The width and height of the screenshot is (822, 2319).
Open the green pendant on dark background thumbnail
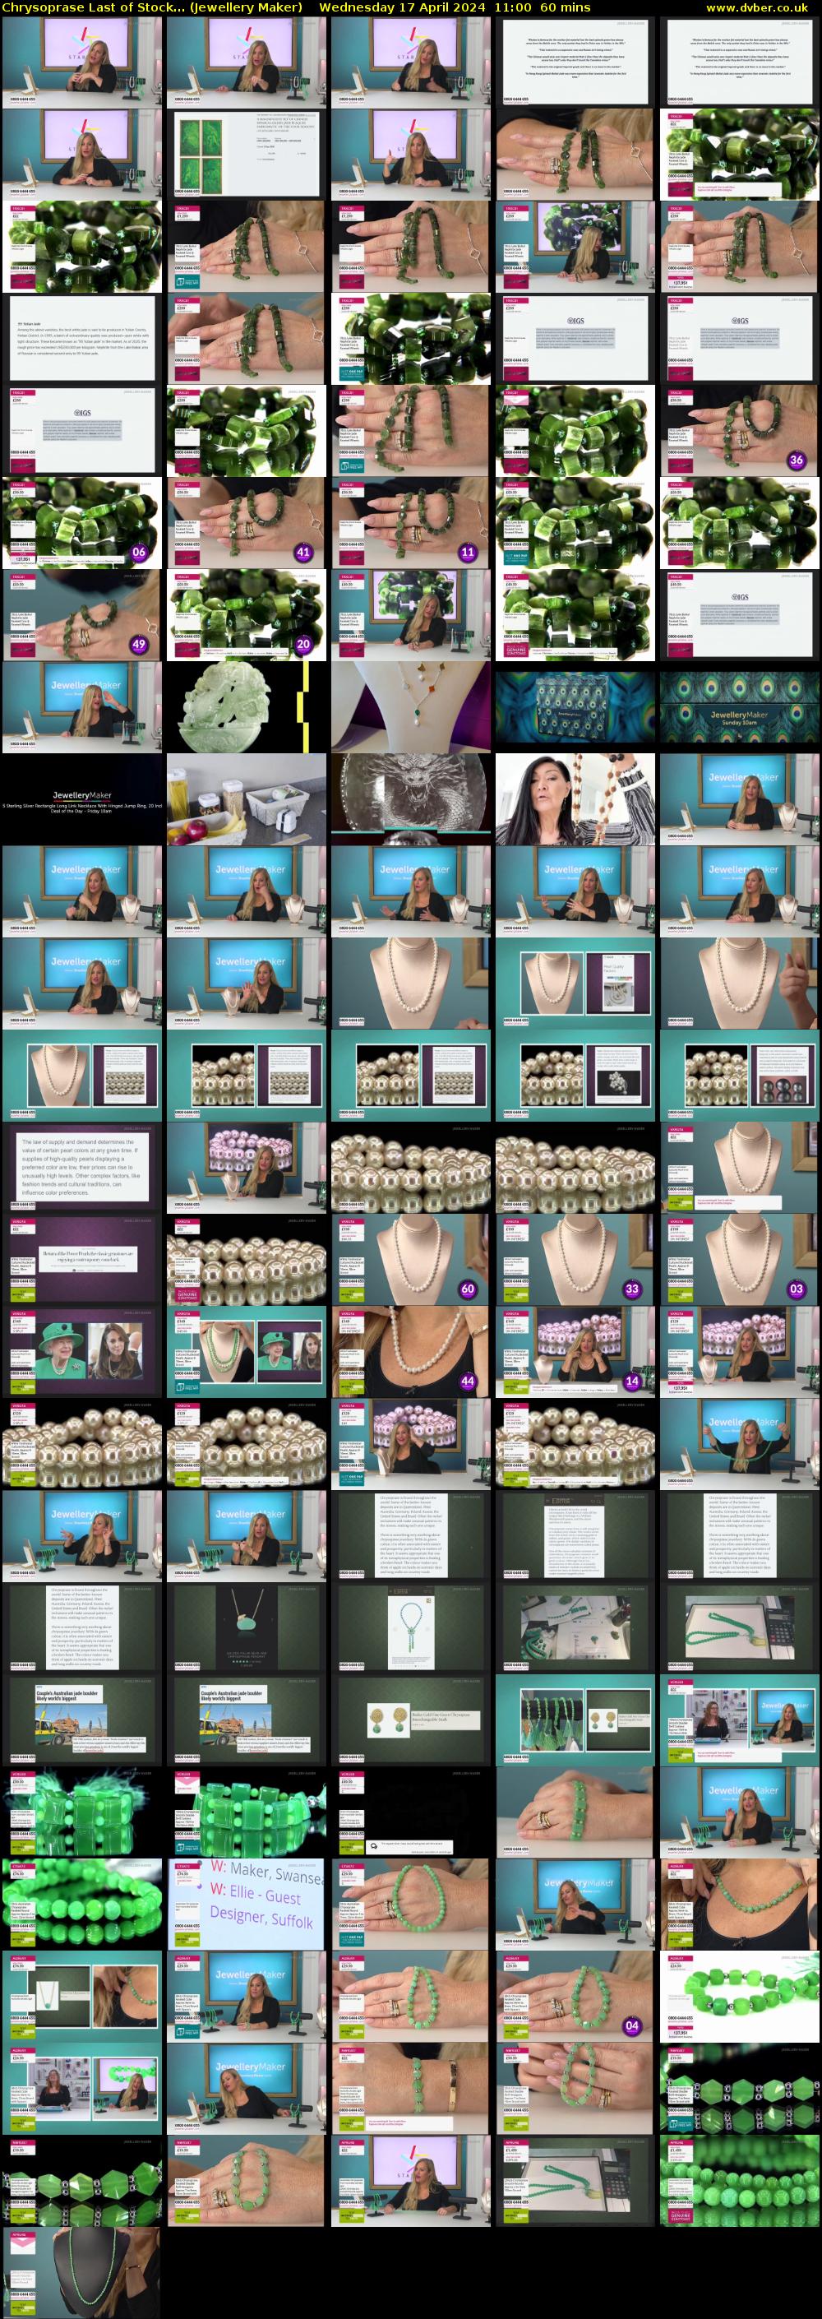click(246, 1628)
